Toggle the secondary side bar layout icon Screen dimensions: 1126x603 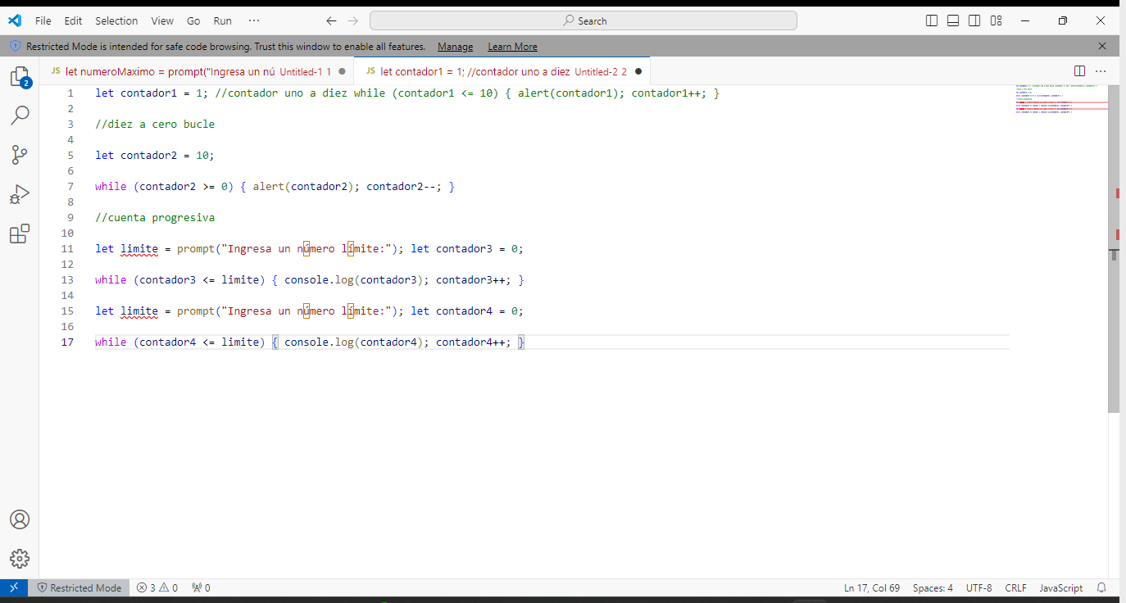pos(974,20)
